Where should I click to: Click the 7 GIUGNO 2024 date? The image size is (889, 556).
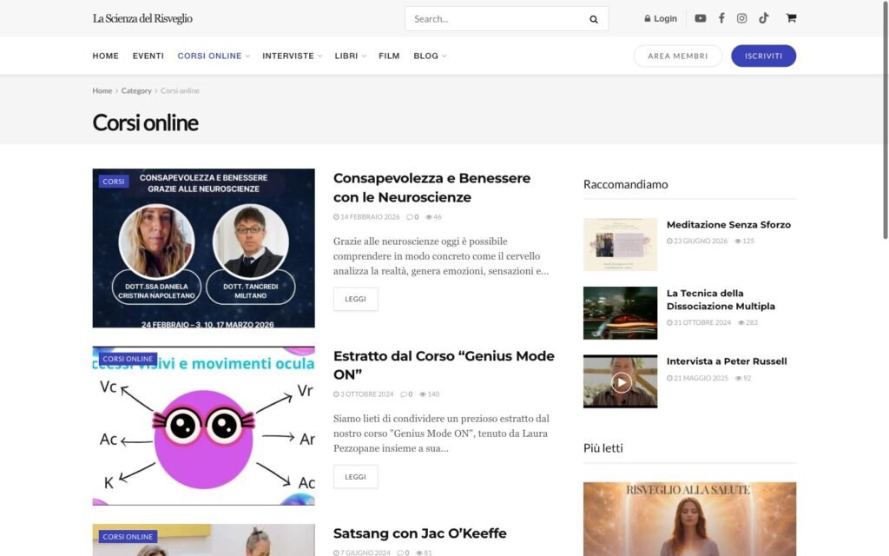click(365, 552)
